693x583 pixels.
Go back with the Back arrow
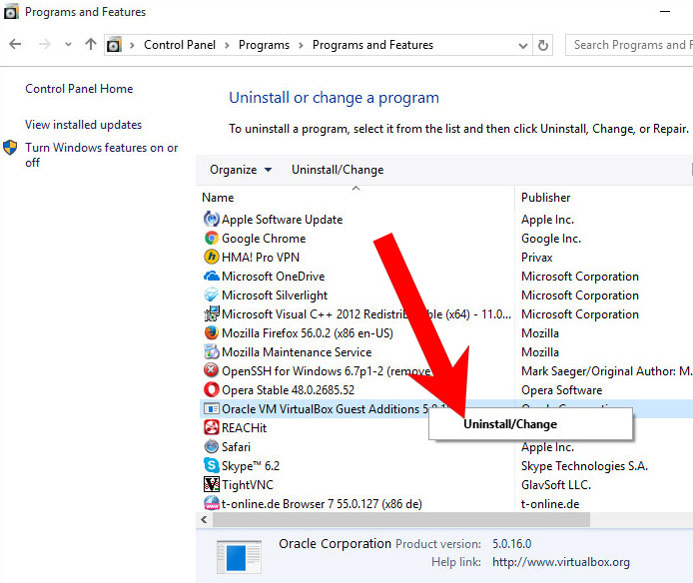point(15,44)
